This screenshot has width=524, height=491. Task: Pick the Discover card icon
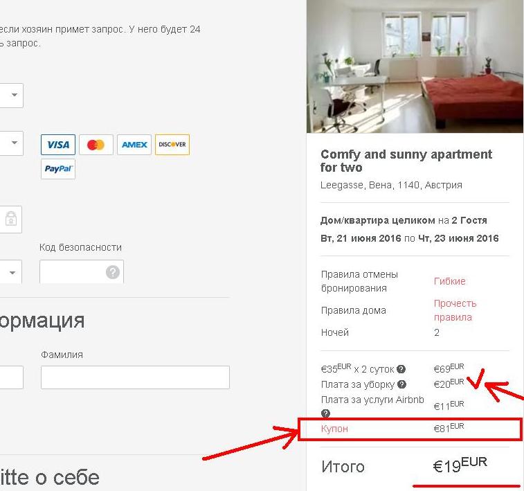tap(172, 145)
